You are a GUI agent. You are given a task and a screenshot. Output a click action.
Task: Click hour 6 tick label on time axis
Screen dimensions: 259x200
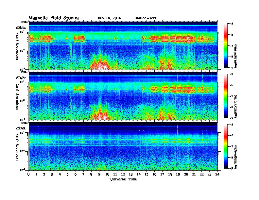(76, 174)
